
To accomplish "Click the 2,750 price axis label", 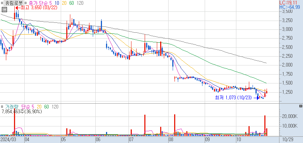I will coord(287,38).
